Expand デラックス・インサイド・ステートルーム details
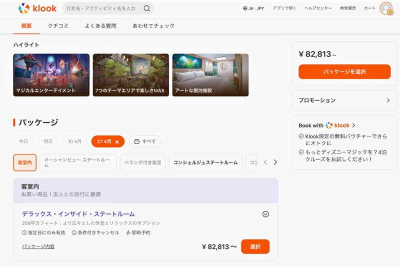400x267 pixels. pyautogui.click(x=265, y=214)
